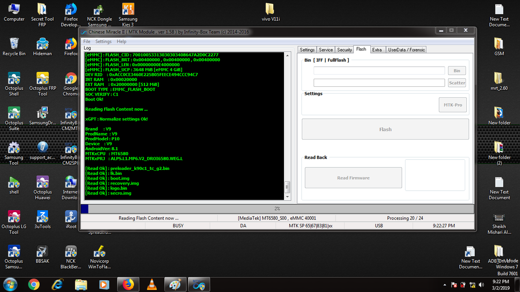Launch Octoplus FRP Tool shortcut
This screenshot has height=292, width=520.
pos(42,84)
